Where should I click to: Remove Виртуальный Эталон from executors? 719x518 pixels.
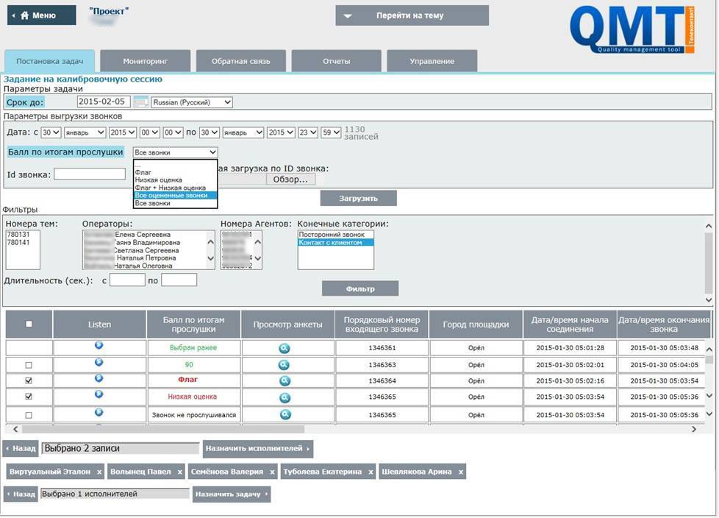99,472
